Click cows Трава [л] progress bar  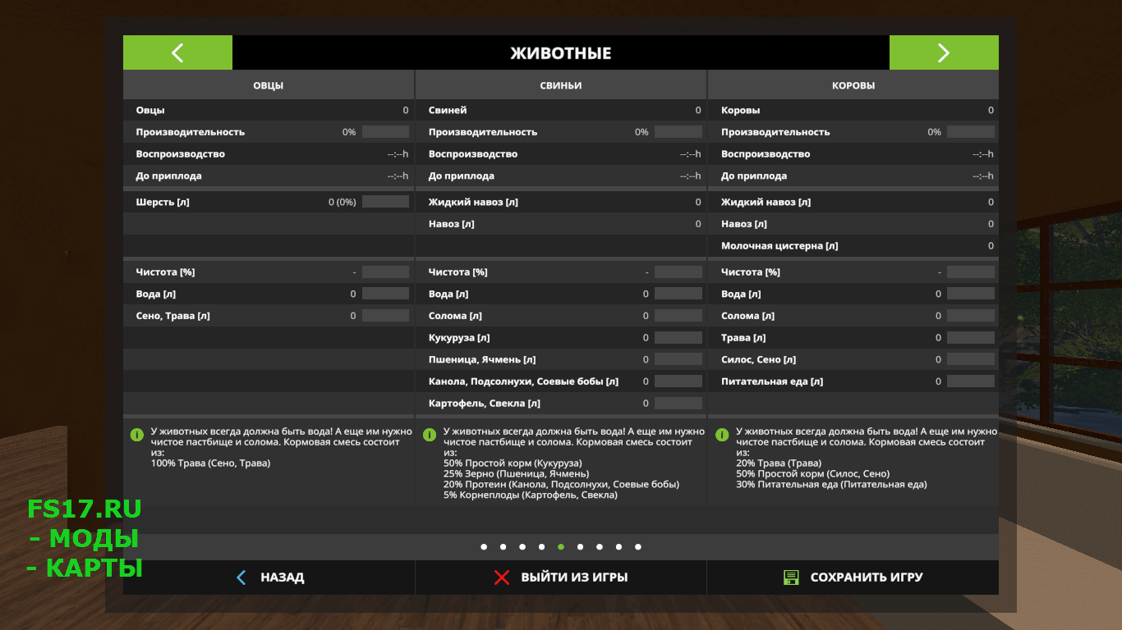tap(971, 337)
